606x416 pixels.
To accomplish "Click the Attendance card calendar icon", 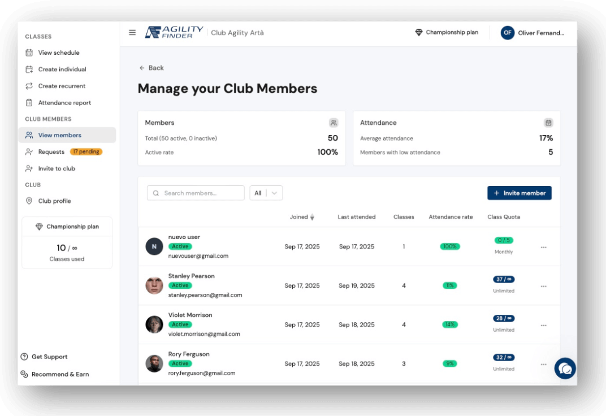I will point(548,123).
